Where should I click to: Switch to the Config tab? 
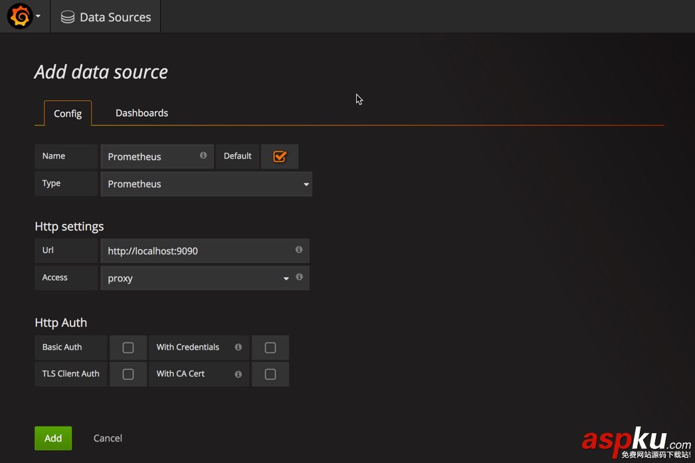[68, 114]
